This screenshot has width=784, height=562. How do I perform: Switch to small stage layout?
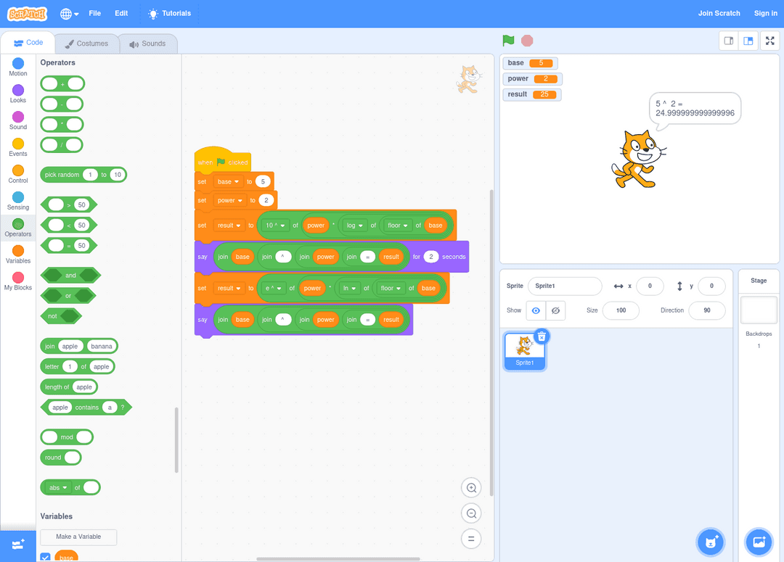[x=729, y=41]
